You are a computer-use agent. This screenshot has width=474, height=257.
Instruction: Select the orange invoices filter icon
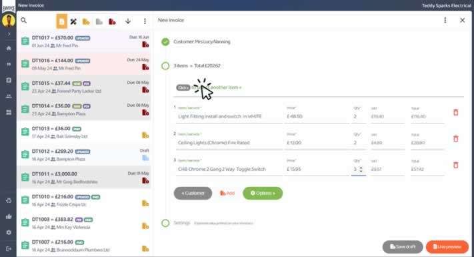[x=62, y=21]
